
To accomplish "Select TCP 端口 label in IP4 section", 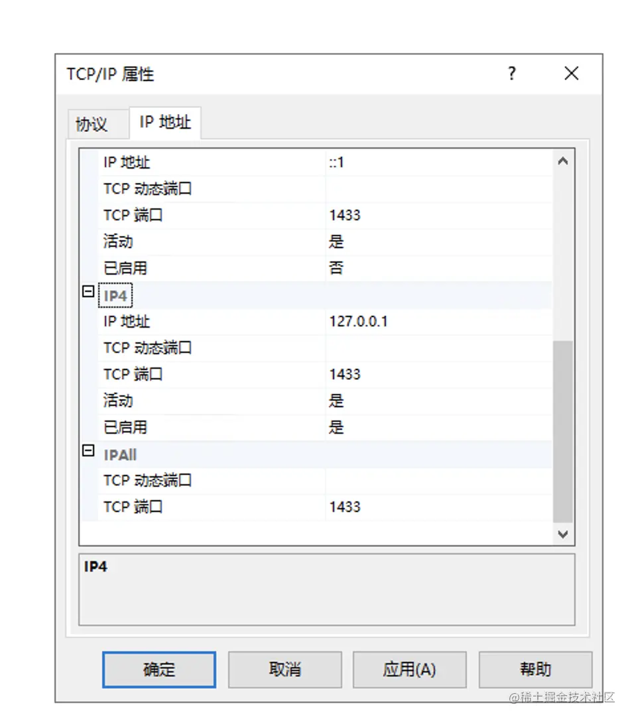I will [x=133, y=374].
